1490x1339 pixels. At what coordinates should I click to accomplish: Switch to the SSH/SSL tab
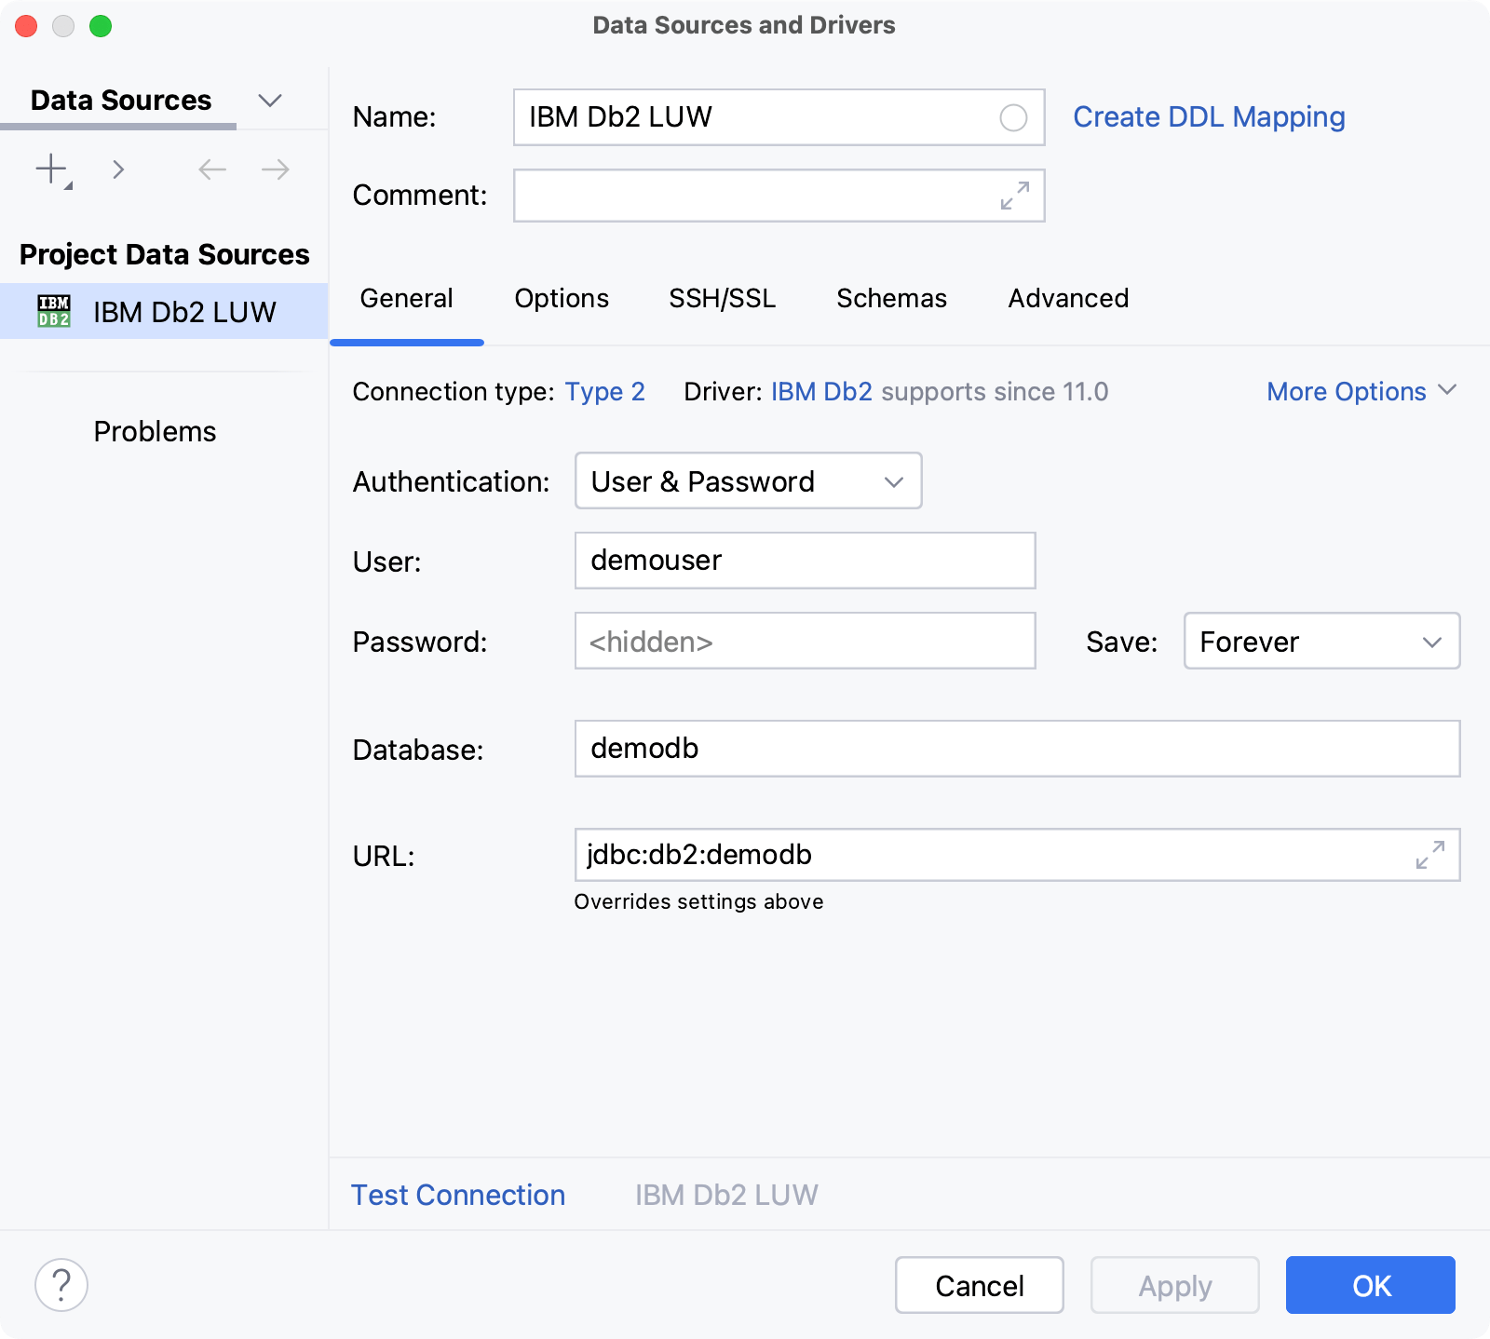pyautogui.click(x=722, y=299)
